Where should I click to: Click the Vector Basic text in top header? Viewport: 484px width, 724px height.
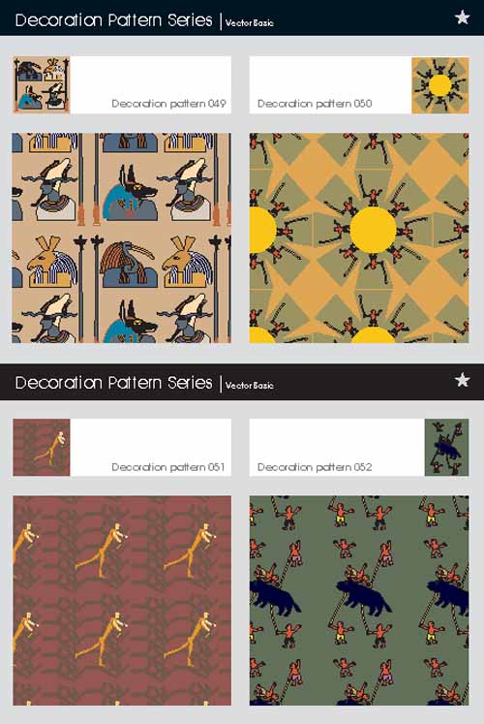coord(250,22)
